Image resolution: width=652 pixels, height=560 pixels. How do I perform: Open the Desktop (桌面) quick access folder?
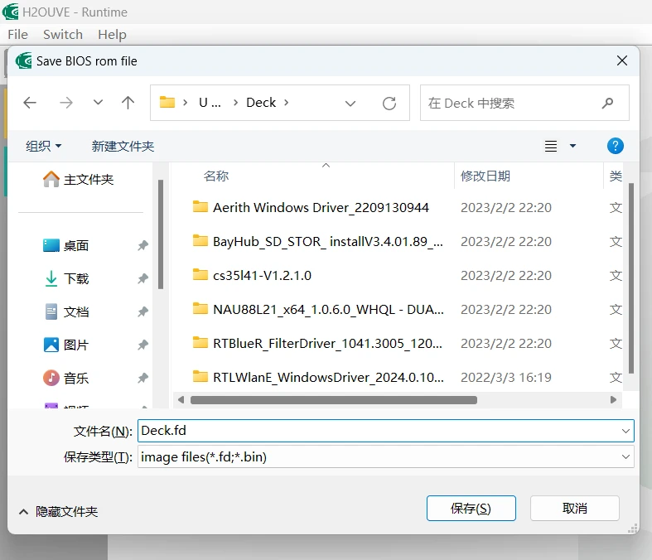pyautogui.click(x=76, y=245)
